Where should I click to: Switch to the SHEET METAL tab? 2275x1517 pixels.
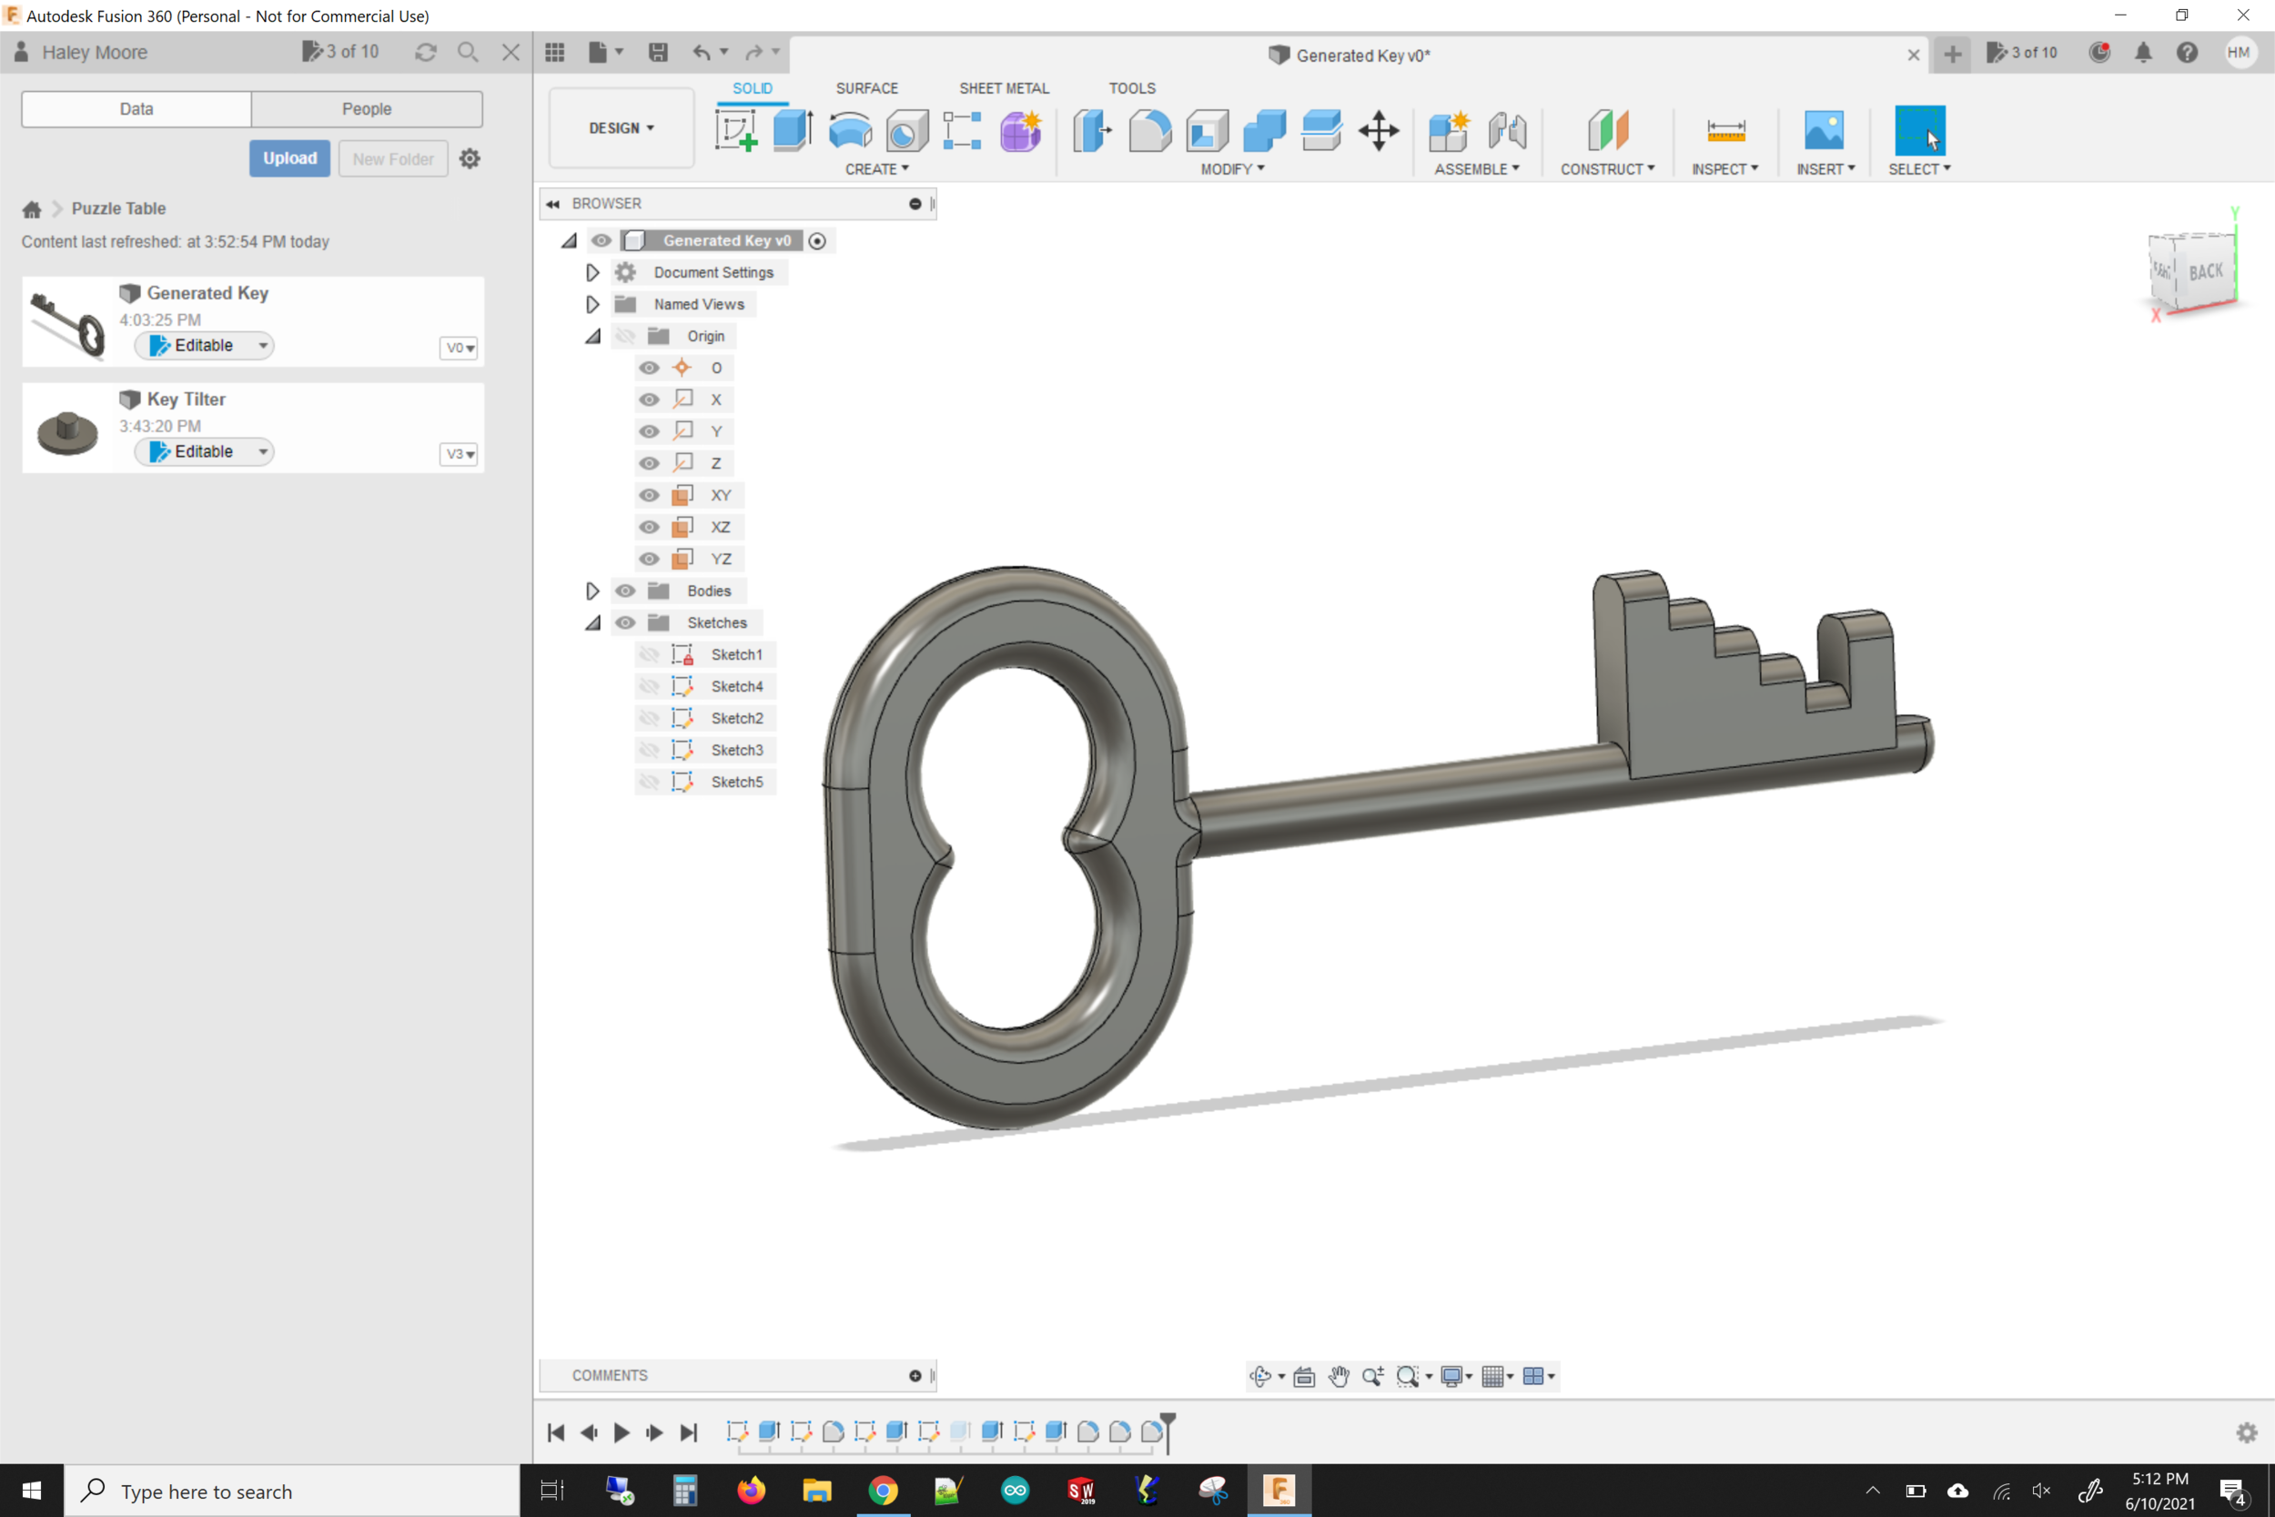(1004, 88)
